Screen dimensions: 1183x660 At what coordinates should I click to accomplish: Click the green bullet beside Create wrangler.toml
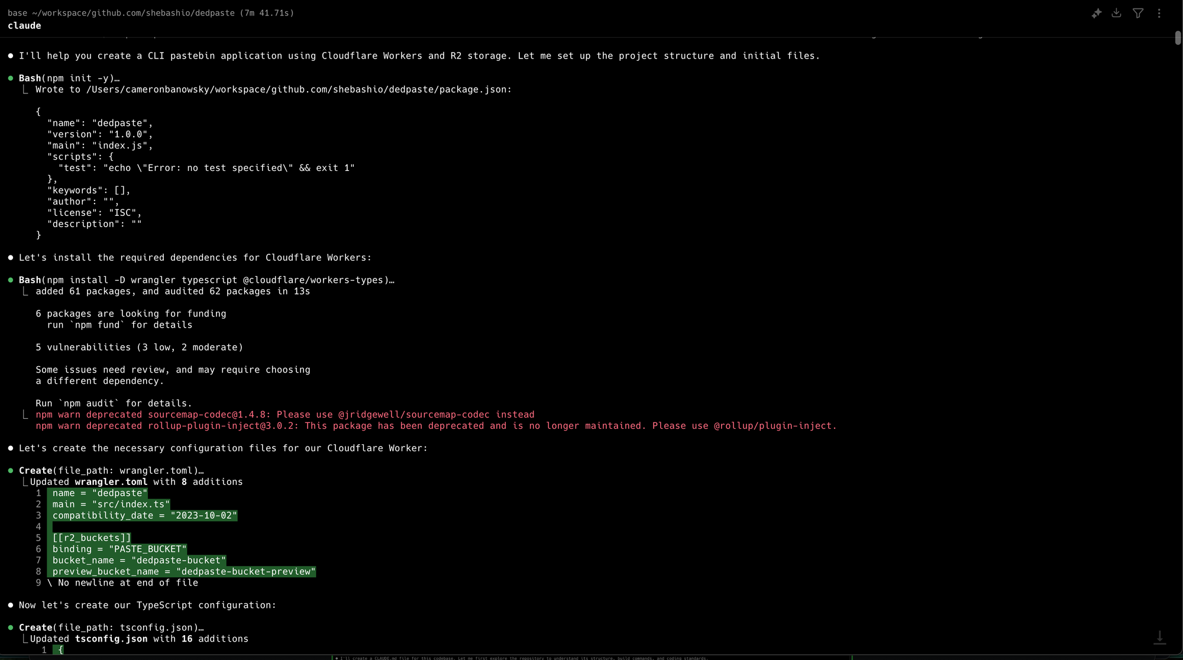pyautogui.click(x=11, y=471)
